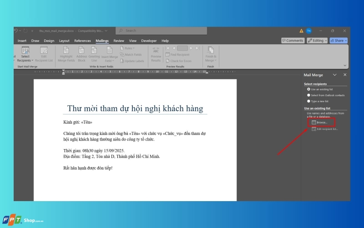Click Check for Errors
This screenshot has width=364, height=228.
178,61
